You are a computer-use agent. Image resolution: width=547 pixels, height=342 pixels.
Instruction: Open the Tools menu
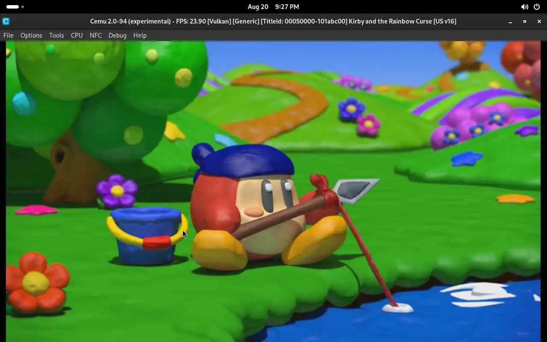click(56, 35)
